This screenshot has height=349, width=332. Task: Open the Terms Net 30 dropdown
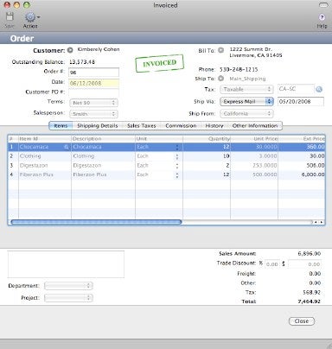93,103
